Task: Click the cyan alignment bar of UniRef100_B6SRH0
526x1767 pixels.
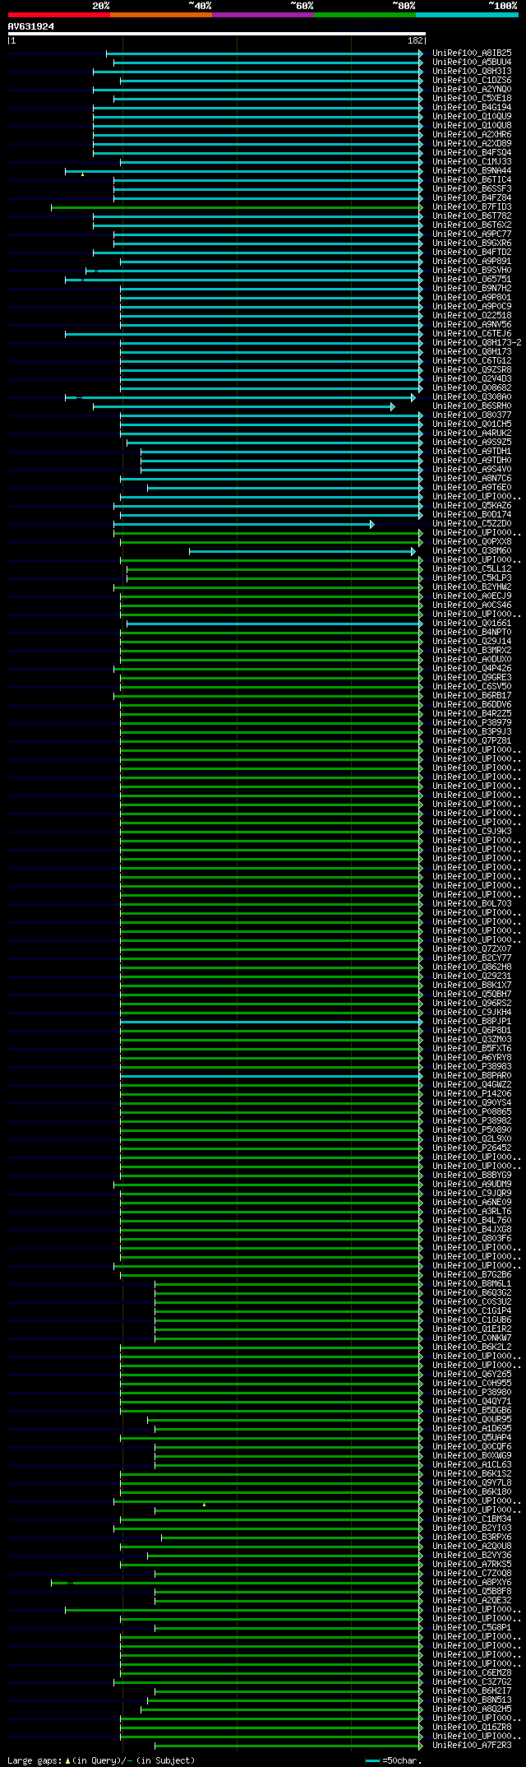Action: [243, 406]
